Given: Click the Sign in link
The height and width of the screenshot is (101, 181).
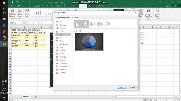Looking at the screenshot, I should [x=168, y=6].
